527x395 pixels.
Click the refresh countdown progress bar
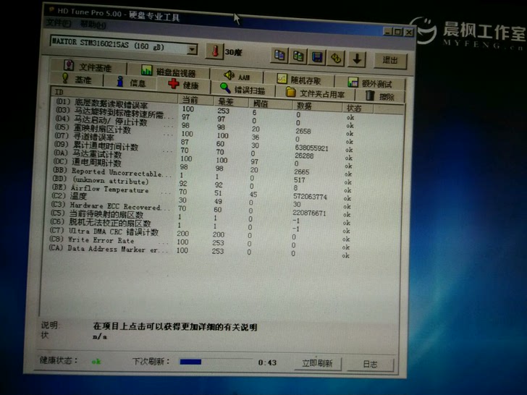coord(216,362)
